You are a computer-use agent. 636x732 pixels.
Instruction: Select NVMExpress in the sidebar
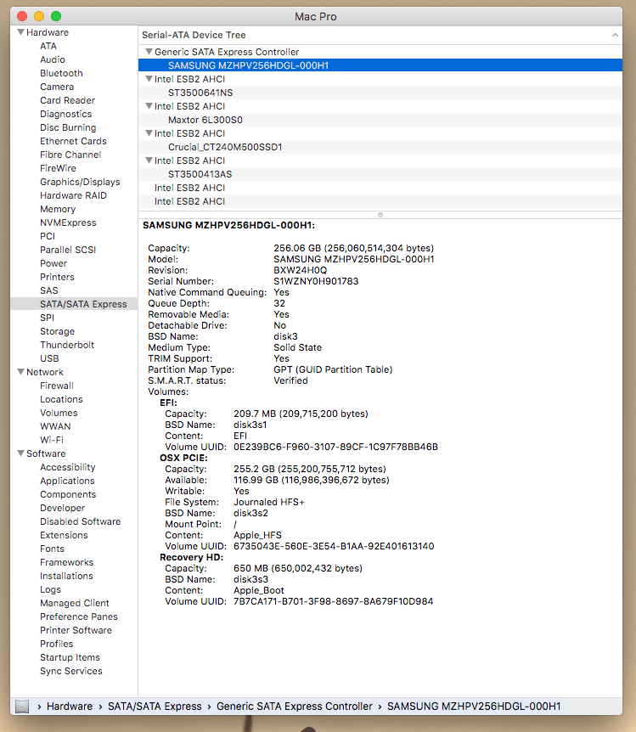tap(68, 222)
